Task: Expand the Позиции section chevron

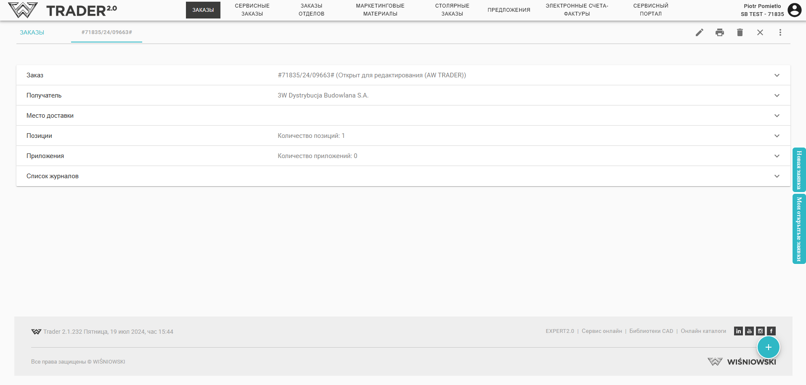Action: [x=777, y=136]
